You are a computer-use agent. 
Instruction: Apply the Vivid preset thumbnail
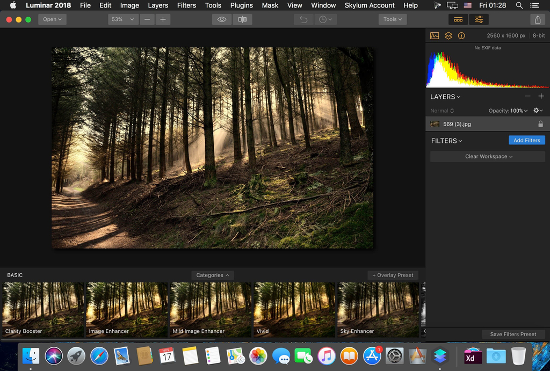(294, 309)
